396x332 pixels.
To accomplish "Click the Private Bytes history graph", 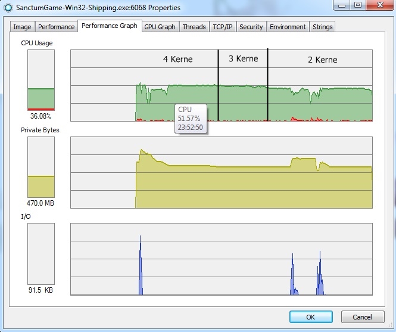I will (x=222, y=172).
